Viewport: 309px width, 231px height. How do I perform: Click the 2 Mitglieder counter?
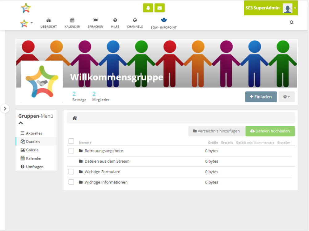click(101, 96)
